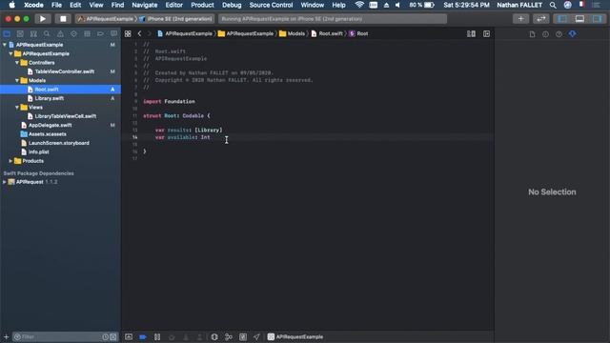Image resolution: width=610 pixels, height=343 pixels.
Task: Open environment overrides
Action: (243, 336)
